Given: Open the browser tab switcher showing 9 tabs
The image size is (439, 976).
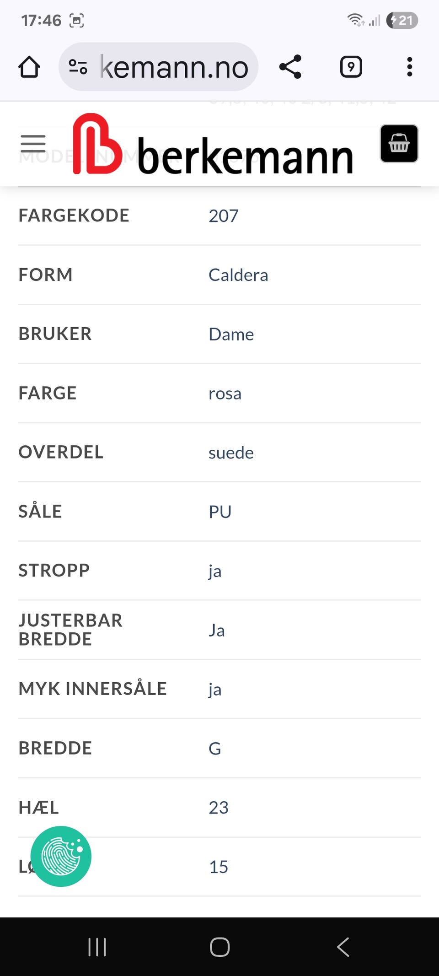Looking at the screenshot, I should (351, 66).
